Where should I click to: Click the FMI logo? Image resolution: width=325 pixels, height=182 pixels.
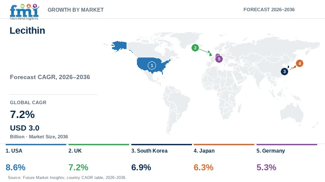pos(24,12)
